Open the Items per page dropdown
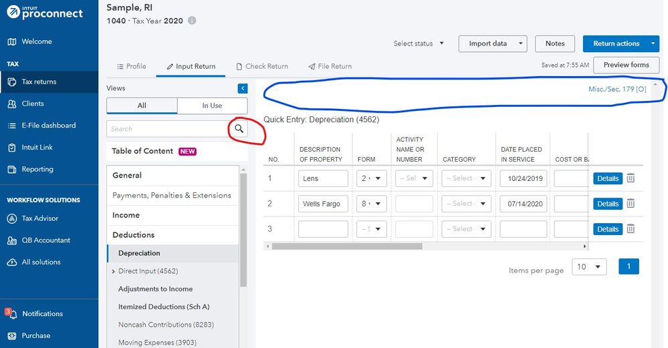668x348 pixels. (x=588, y=267)
